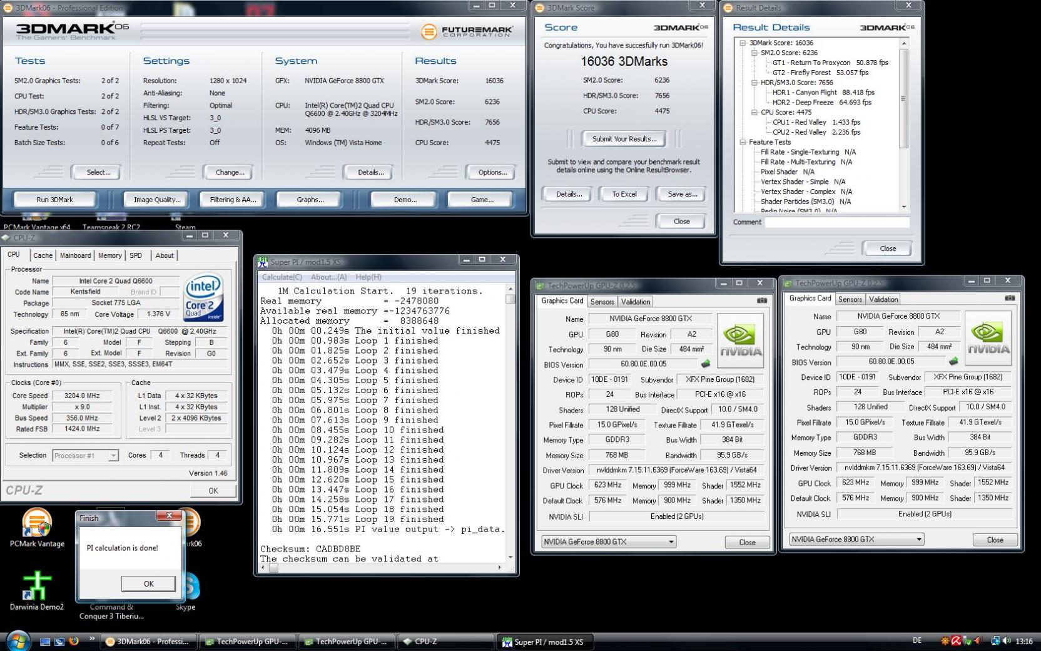This screenshot has width=1041, height=651.
Task: Click the Show Desktop quick launch icon
Action: pyautogui.click(x=45, y=642)
